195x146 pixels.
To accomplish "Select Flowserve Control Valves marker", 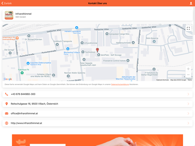I will (128, 60).
